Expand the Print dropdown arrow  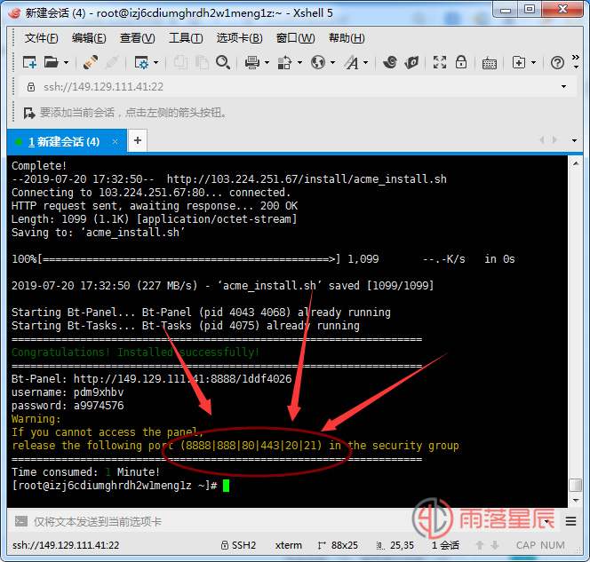pyautogui.click(x=267, y=62)
